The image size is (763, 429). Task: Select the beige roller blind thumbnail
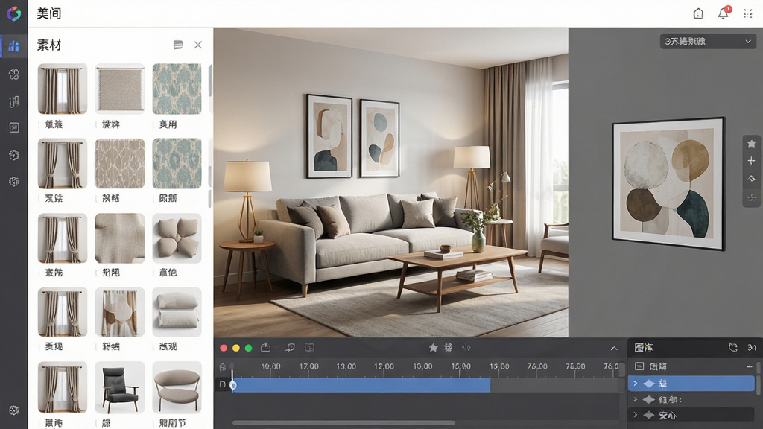pos(120,89)
